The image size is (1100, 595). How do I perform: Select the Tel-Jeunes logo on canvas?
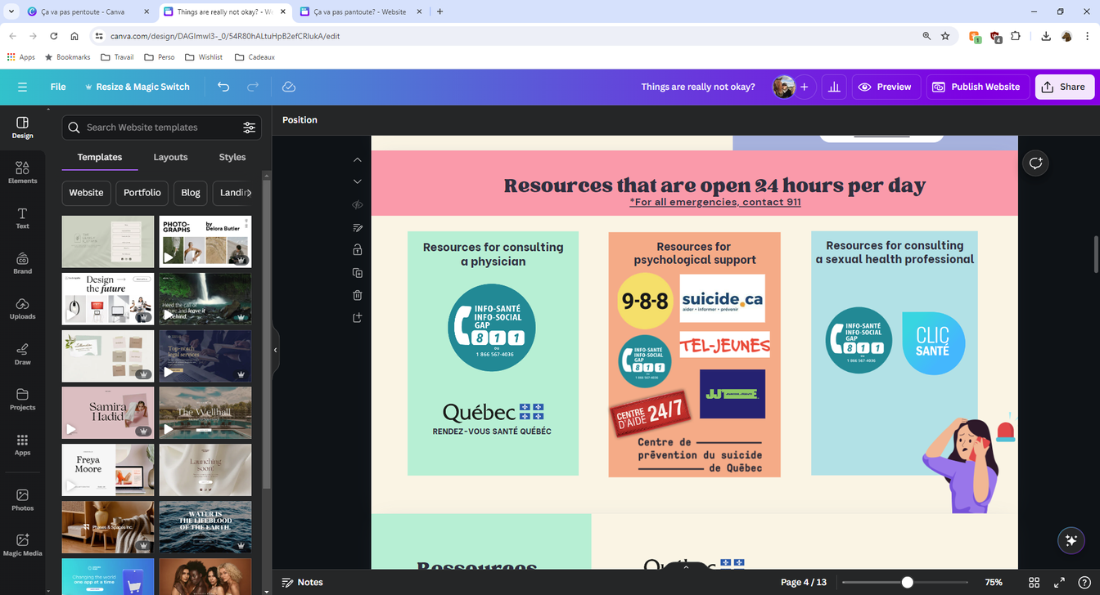(x=724, y=345)
